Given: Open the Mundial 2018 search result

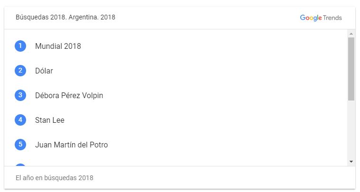Looking at the screenshot, I should pyautogui.click(x=58, y=46).
